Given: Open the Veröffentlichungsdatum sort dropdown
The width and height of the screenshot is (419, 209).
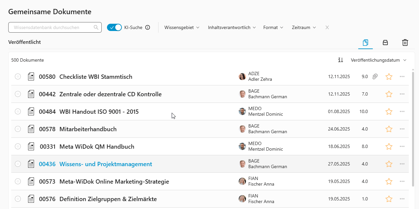Looking at the screenshot, I should 378,60.
